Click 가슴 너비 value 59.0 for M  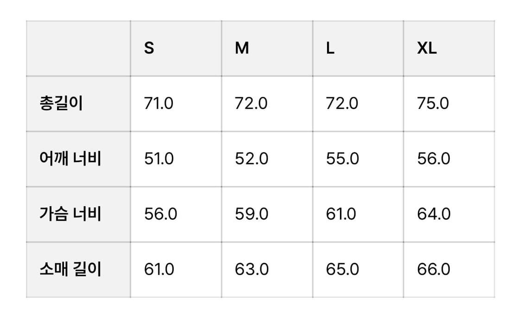tap(251, 214)
